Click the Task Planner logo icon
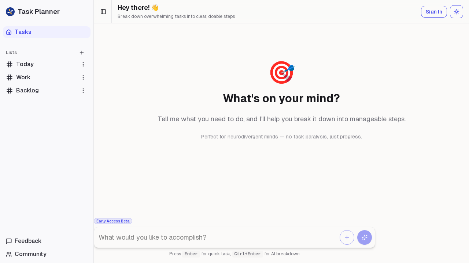 click(10, 11)
